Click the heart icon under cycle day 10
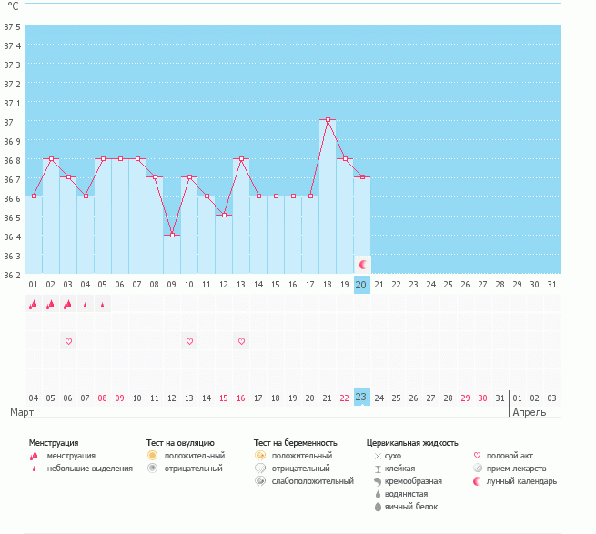 tap(189, 341)
